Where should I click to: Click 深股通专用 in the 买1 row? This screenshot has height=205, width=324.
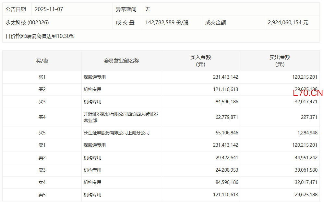94,77
